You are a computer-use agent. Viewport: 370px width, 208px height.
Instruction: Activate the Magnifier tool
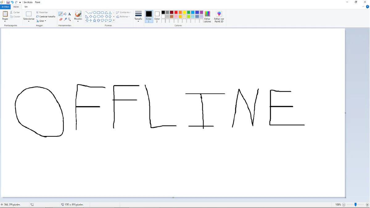click(x=69, y=19)
